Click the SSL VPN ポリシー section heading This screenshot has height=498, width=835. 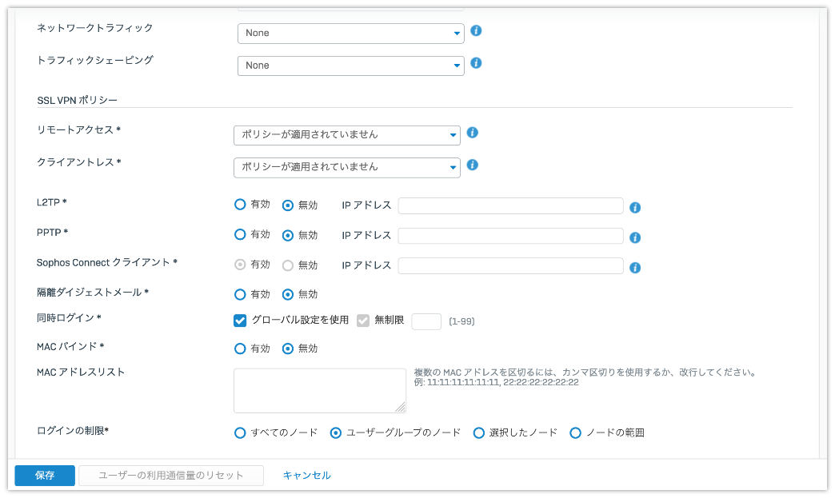point(78,100)
